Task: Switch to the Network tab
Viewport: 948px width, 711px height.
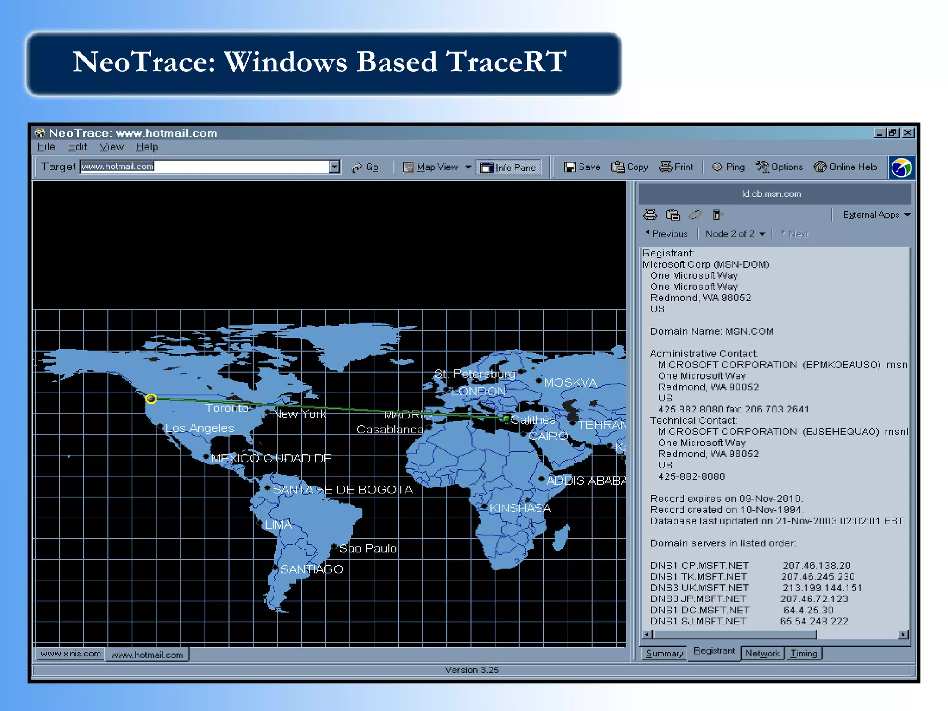Action: coord(762,653)
